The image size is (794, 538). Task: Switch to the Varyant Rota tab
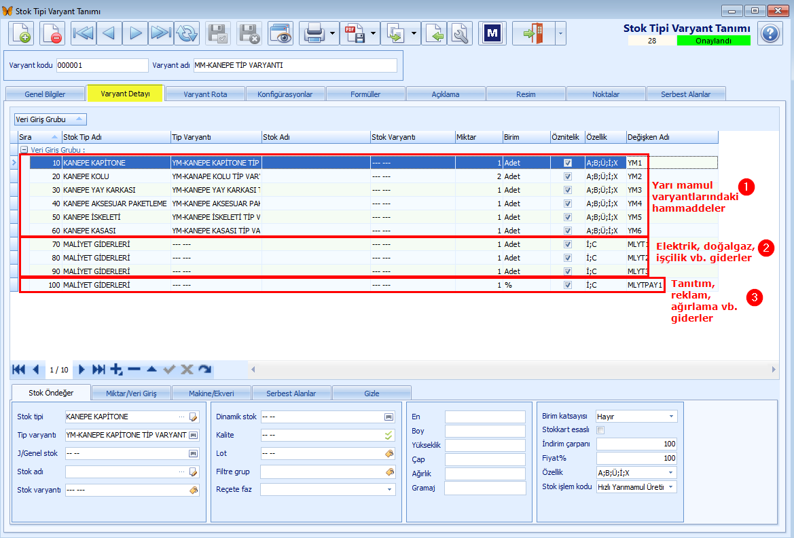tap(205, 94)
